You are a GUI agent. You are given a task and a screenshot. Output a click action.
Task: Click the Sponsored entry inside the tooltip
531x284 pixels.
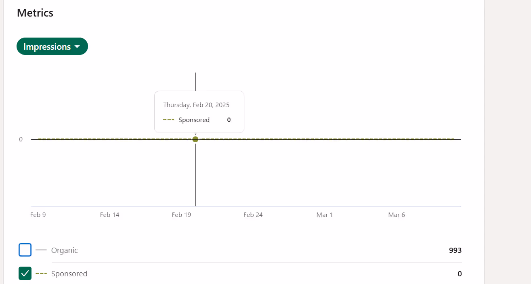pyautogui.click(x=194, y=120)
